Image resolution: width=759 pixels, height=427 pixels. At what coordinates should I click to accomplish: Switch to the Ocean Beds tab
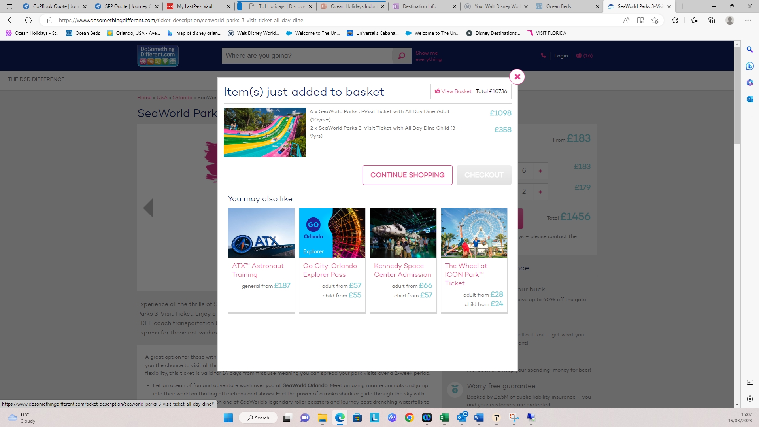point(558,6)
